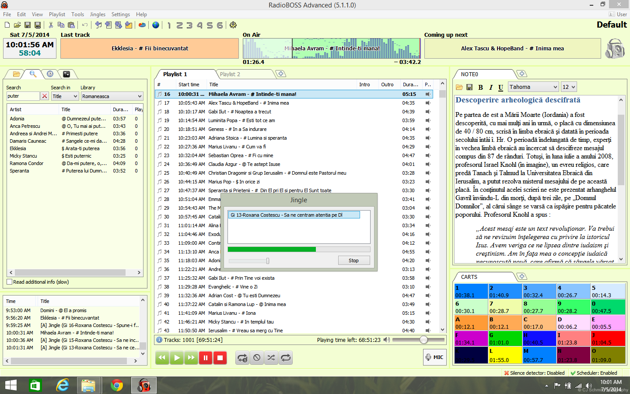The height and width of the screenshot is (394, 630).
Task: Switch to playlist preset number 6 in toolbar
Action: [x=220, y=25]
